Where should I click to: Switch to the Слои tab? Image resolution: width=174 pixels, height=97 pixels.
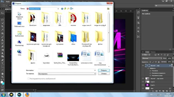[147, 52]
